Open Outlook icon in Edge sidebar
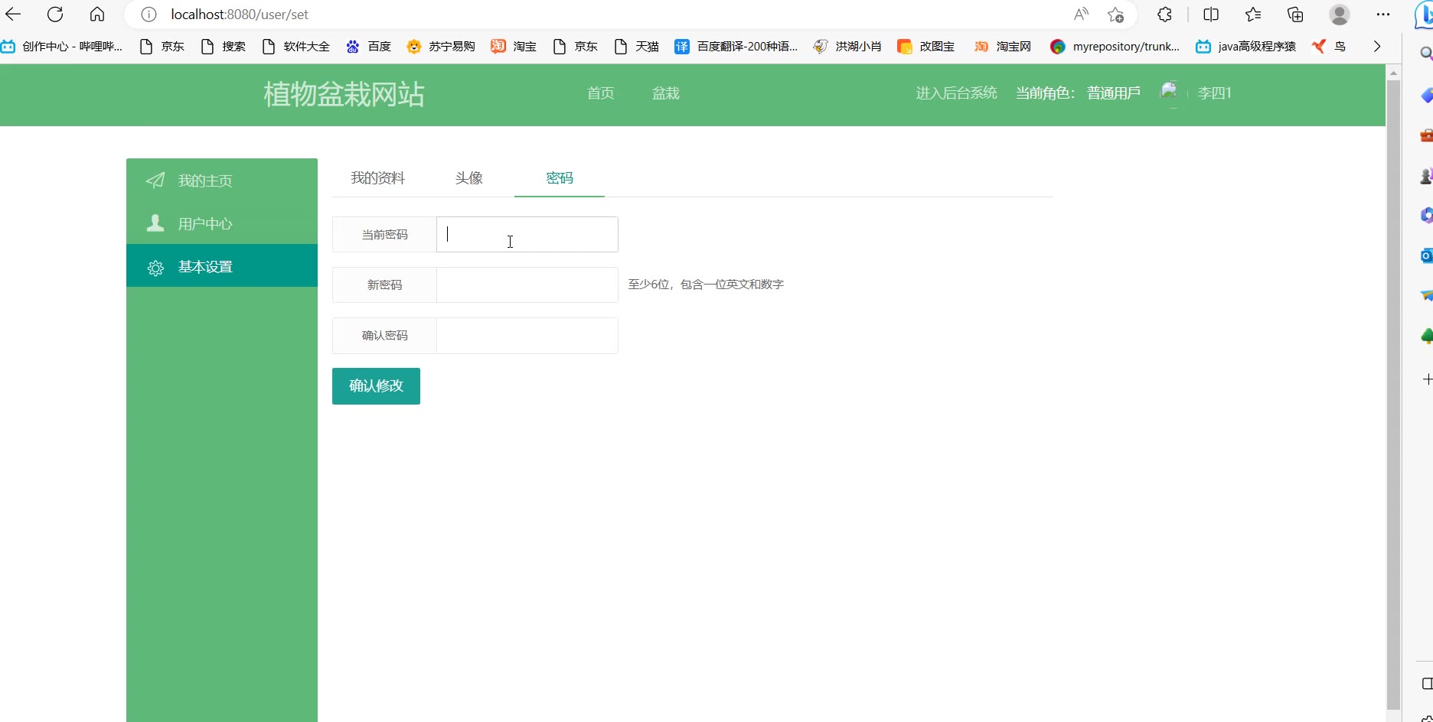The width and height of the screenshot is (1433, 722). tap(1427, 255)
